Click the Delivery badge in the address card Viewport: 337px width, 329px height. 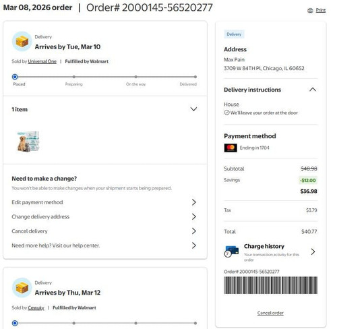coord(234,34)
